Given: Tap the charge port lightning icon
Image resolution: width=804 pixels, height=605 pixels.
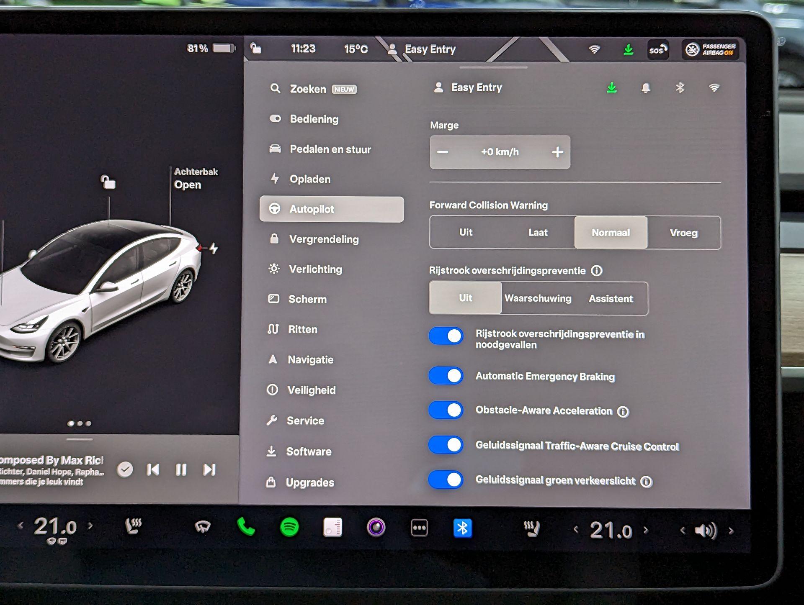Looking at the screenshot, I should tap(214, 249).
